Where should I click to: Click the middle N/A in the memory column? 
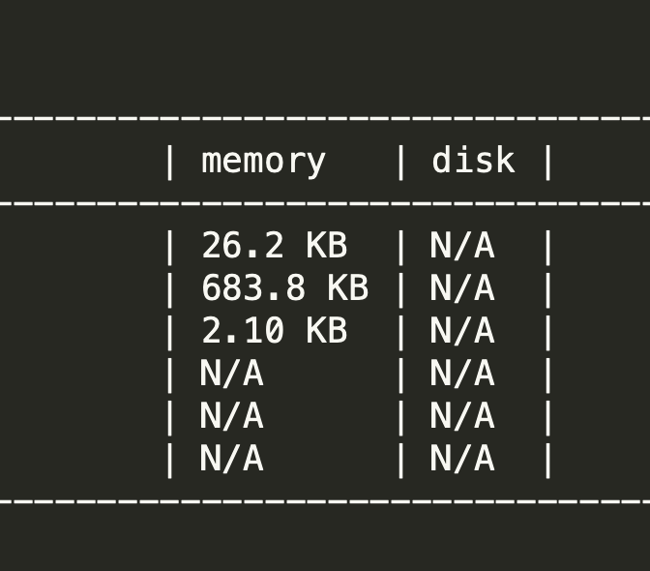coord(232,416)
